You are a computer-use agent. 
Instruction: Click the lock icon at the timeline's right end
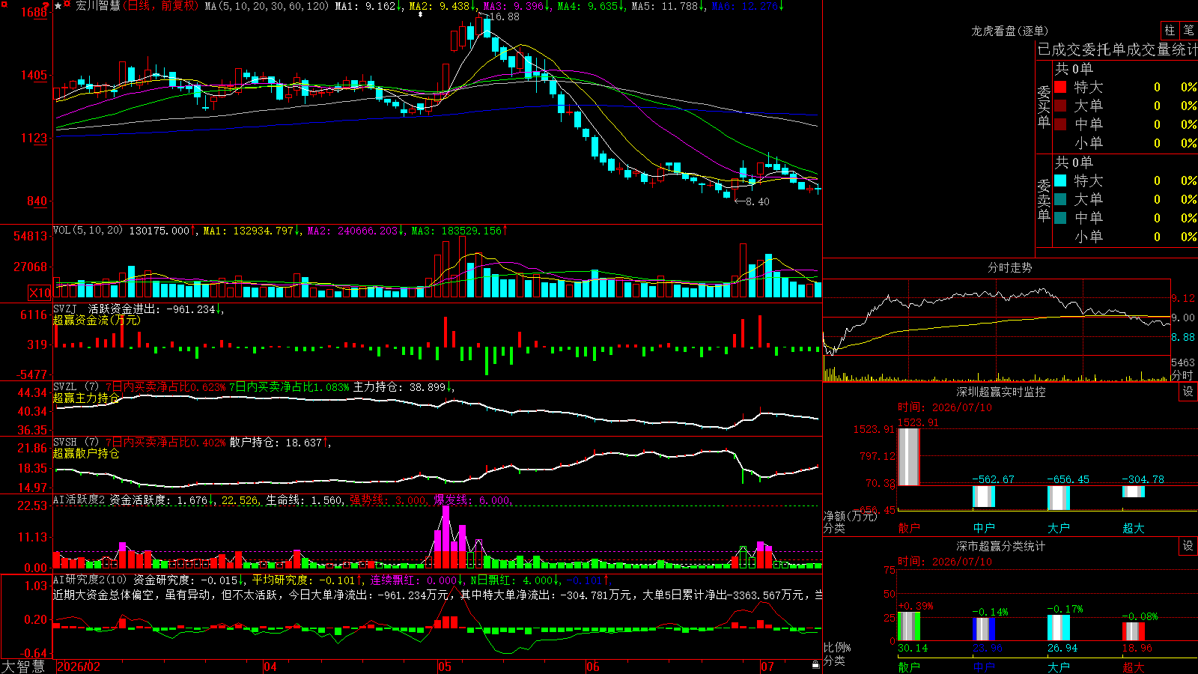tap(815, 665)
